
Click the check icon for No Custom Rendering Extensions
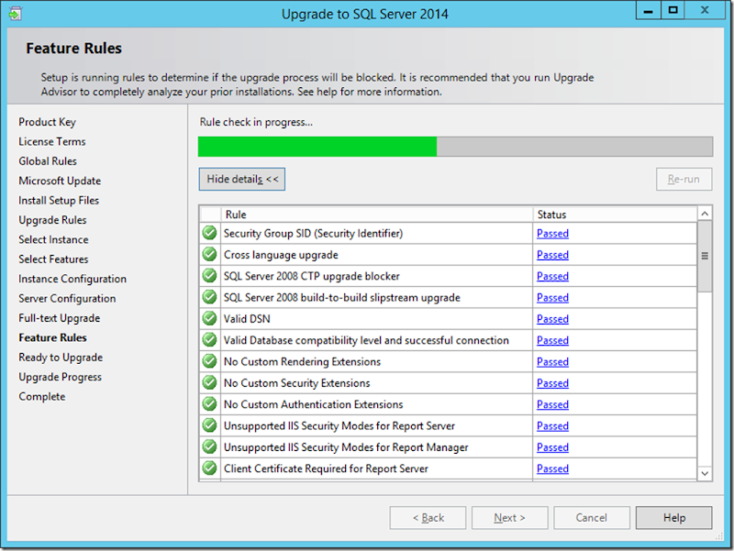coord(210,361)
